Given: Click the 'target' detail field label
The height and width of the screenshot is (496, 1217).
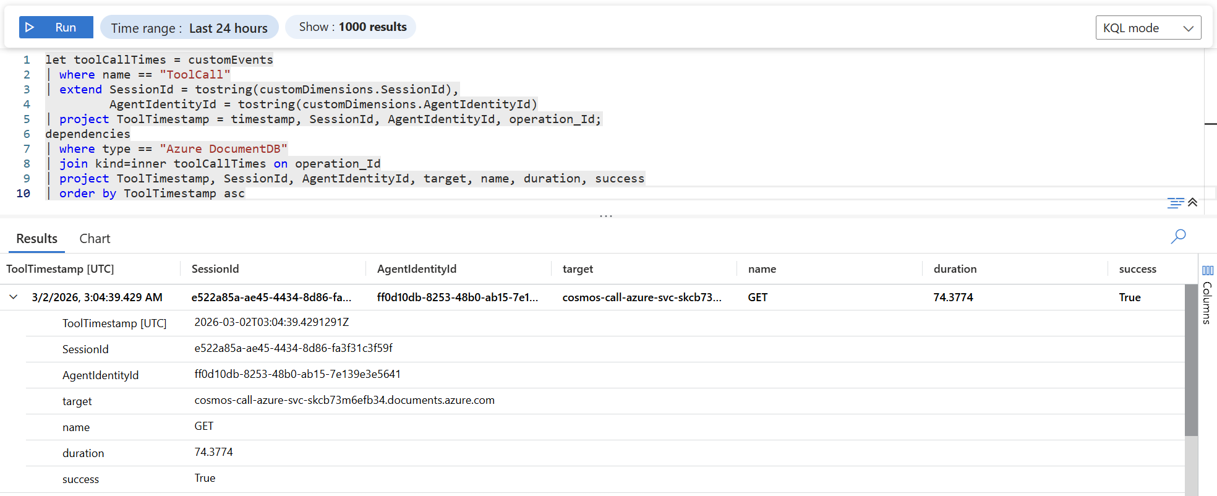Looking at the screenshot, I should [x=77, y=401].
